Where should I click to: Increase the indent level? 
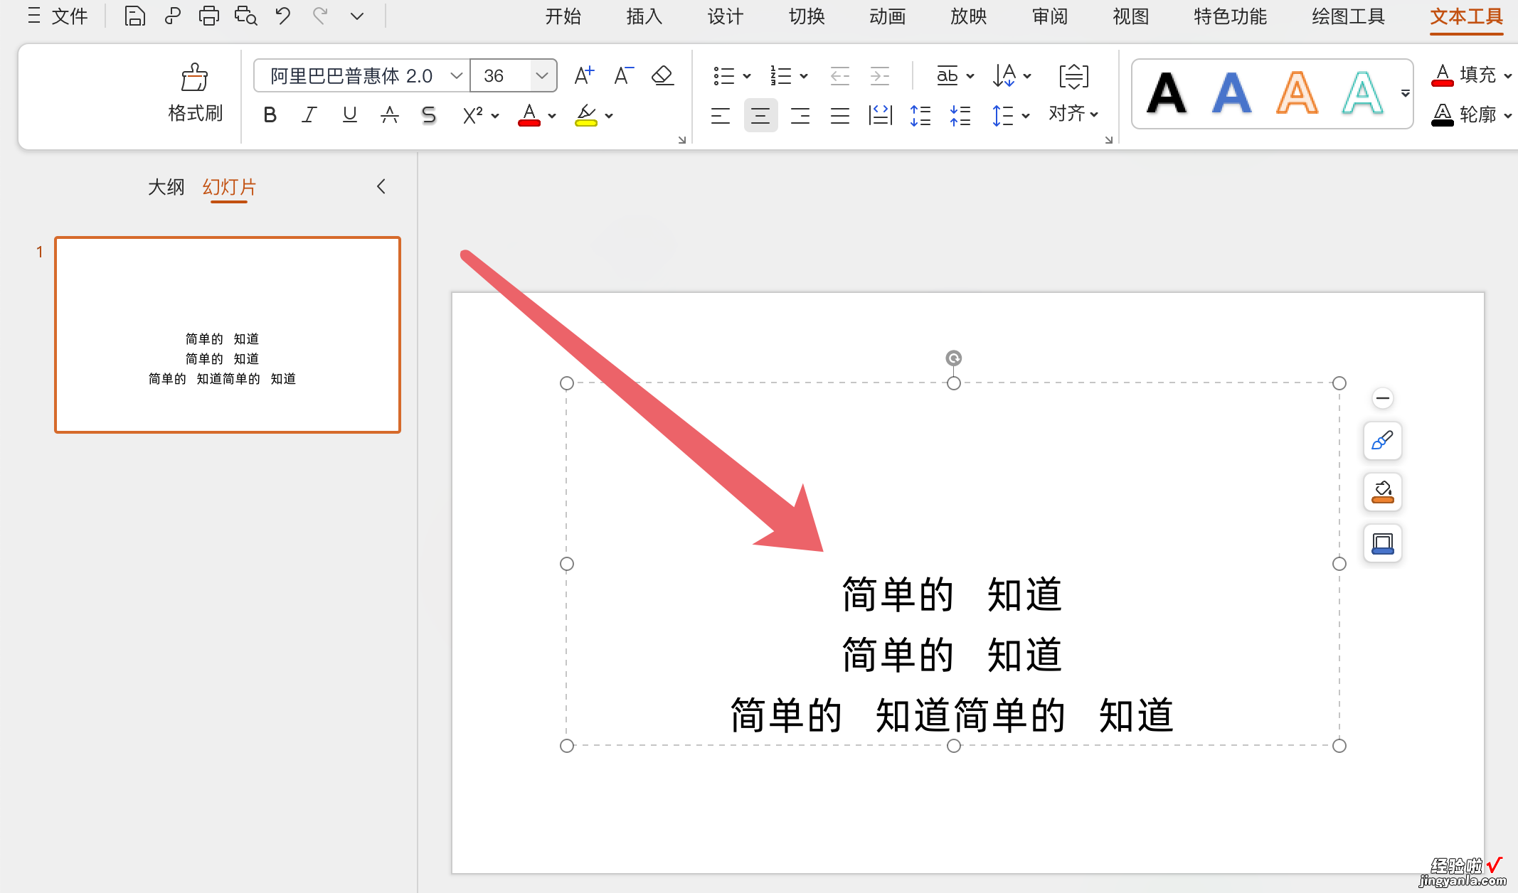pos(880,75)
